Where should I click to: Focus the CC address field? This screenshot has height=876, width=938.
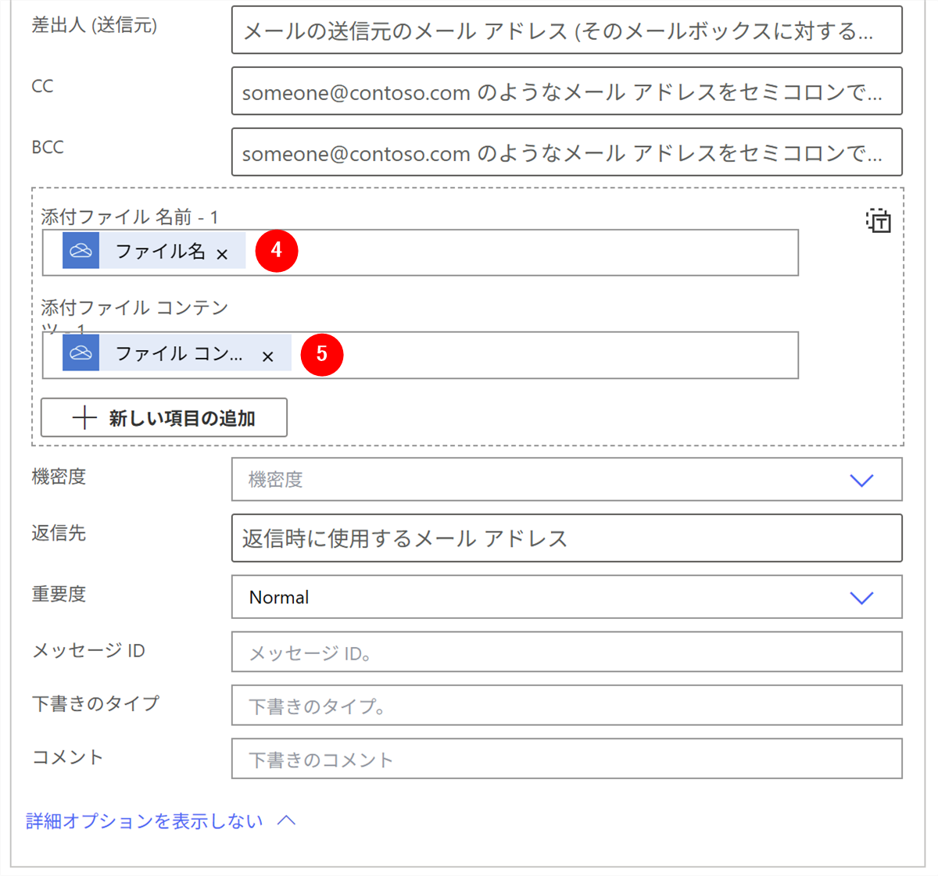[x=566, y=91]
